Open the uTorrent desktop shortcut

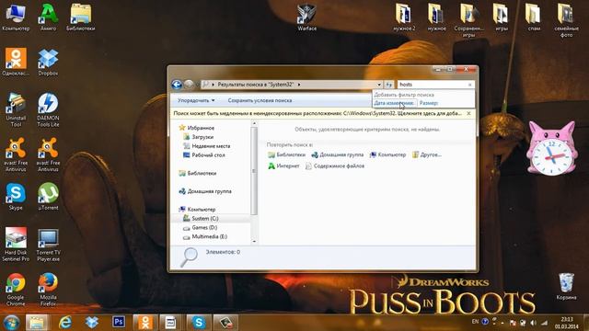point(48,196)
